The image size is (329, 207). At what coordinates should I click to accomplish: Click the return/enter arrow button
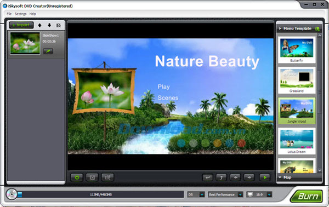tap(207, 177)
